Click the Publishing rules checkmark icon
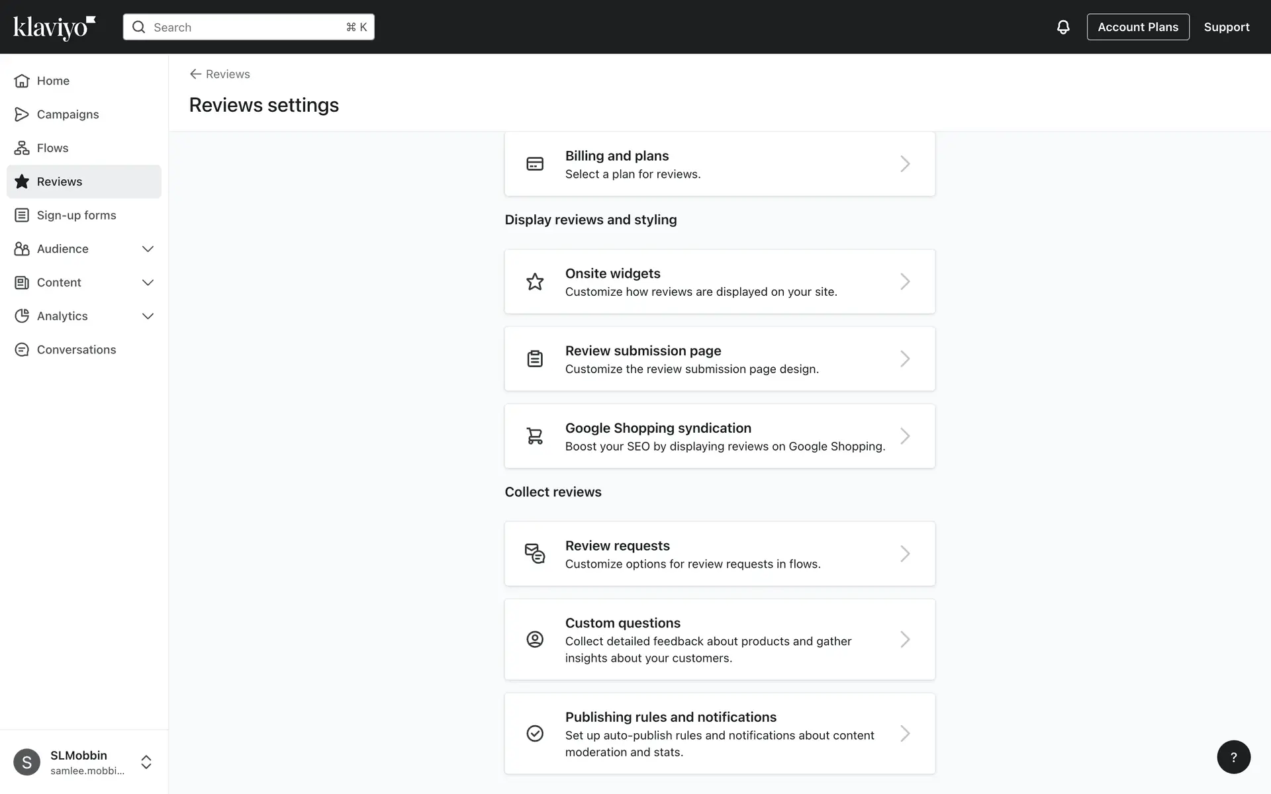This screenshot has height=794, width=1271. tap(535, 733)
